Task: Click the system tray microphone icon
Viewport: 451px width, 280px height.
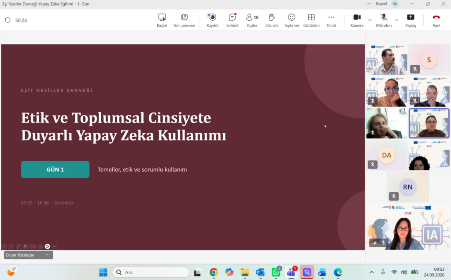Action: (x=383, y=272)
